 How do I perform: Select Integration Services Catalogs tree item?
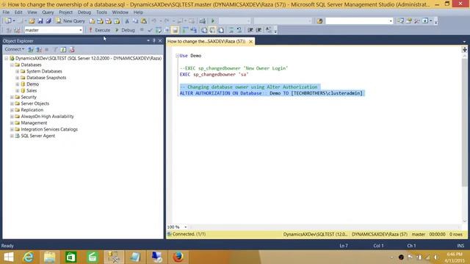tap(49, 129)
